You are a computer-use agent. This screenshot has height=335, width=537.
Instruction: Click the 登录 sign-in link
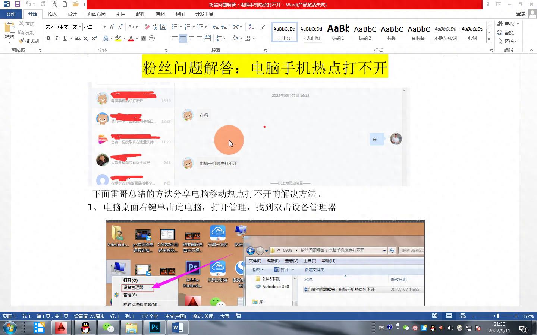[521, 14]
